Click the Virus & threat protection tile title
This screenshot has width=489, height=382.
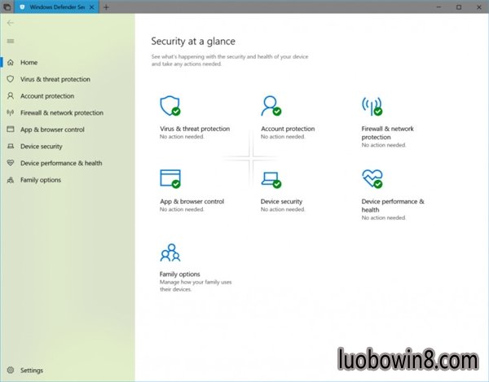click(x=195, y=129)
